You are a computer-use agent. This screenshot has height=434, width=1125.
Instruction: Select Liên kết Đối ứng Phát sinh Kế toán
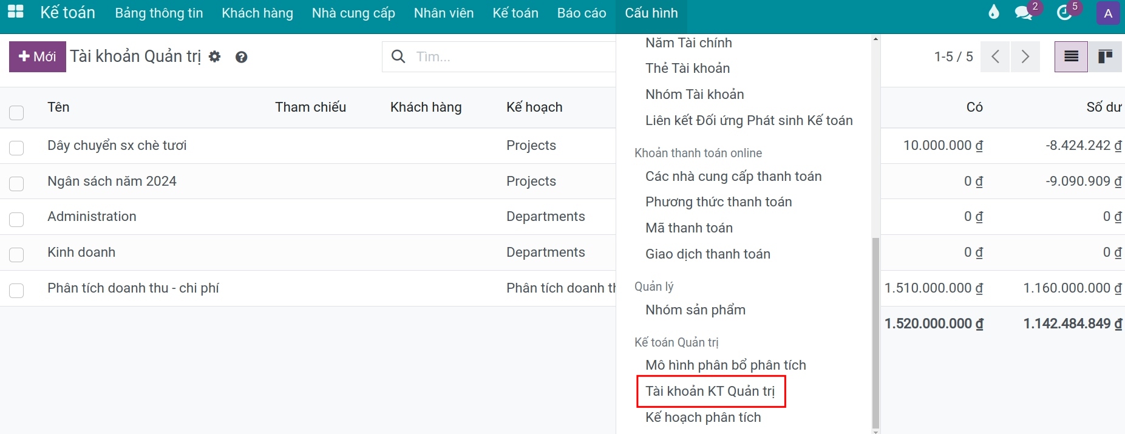pos(749,120)
